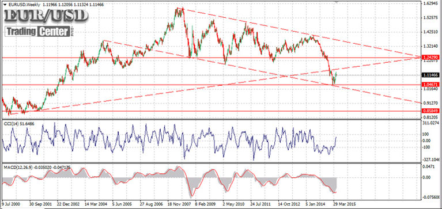This screenshot has width=442, height=209.
Task: Click the 0.0471 MACD scale value
Action: click(429, 167)
